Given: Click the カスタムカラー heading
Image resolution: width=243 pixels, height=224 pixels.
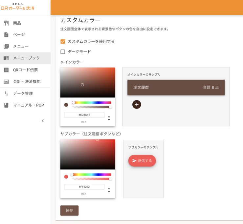Looking at the screenshot, I should coord(80,20).
